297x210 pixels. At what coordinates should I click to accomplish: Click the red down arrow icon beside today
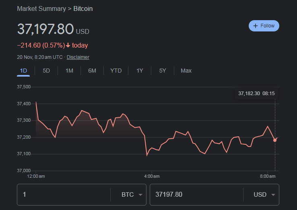[68, 46]
